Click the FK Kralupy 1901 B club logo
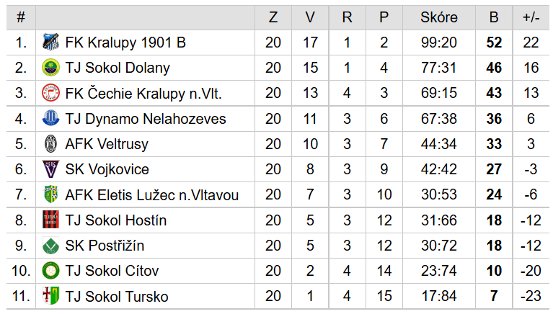The width and height of the screenshot is (553, 314). [x=50, y=42]
